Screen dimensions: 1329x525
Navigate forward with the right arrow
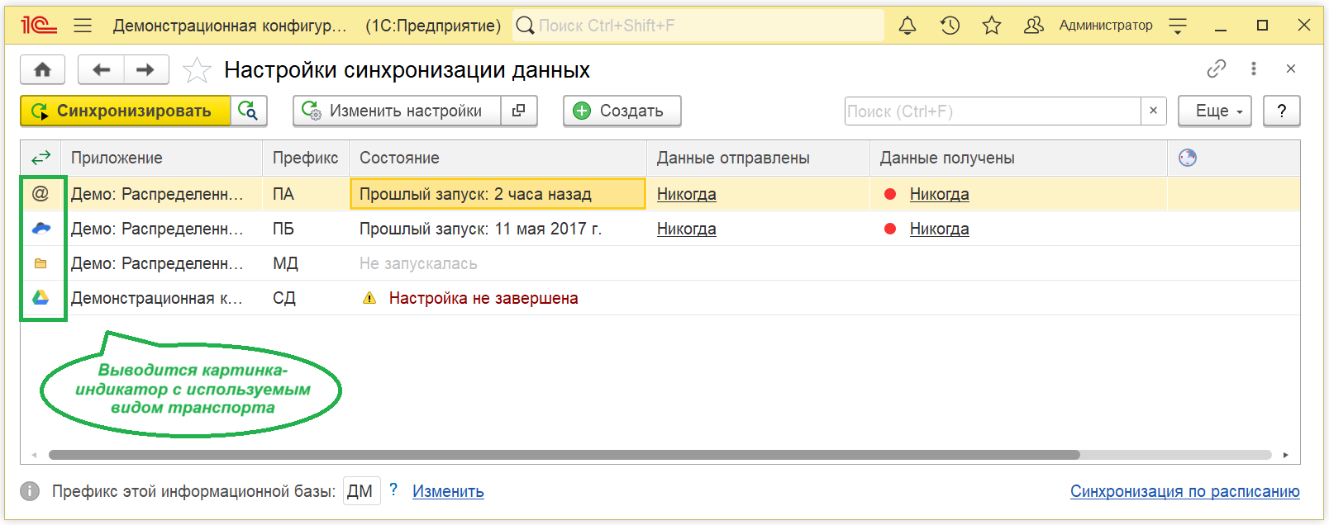[x=145, y=69]
